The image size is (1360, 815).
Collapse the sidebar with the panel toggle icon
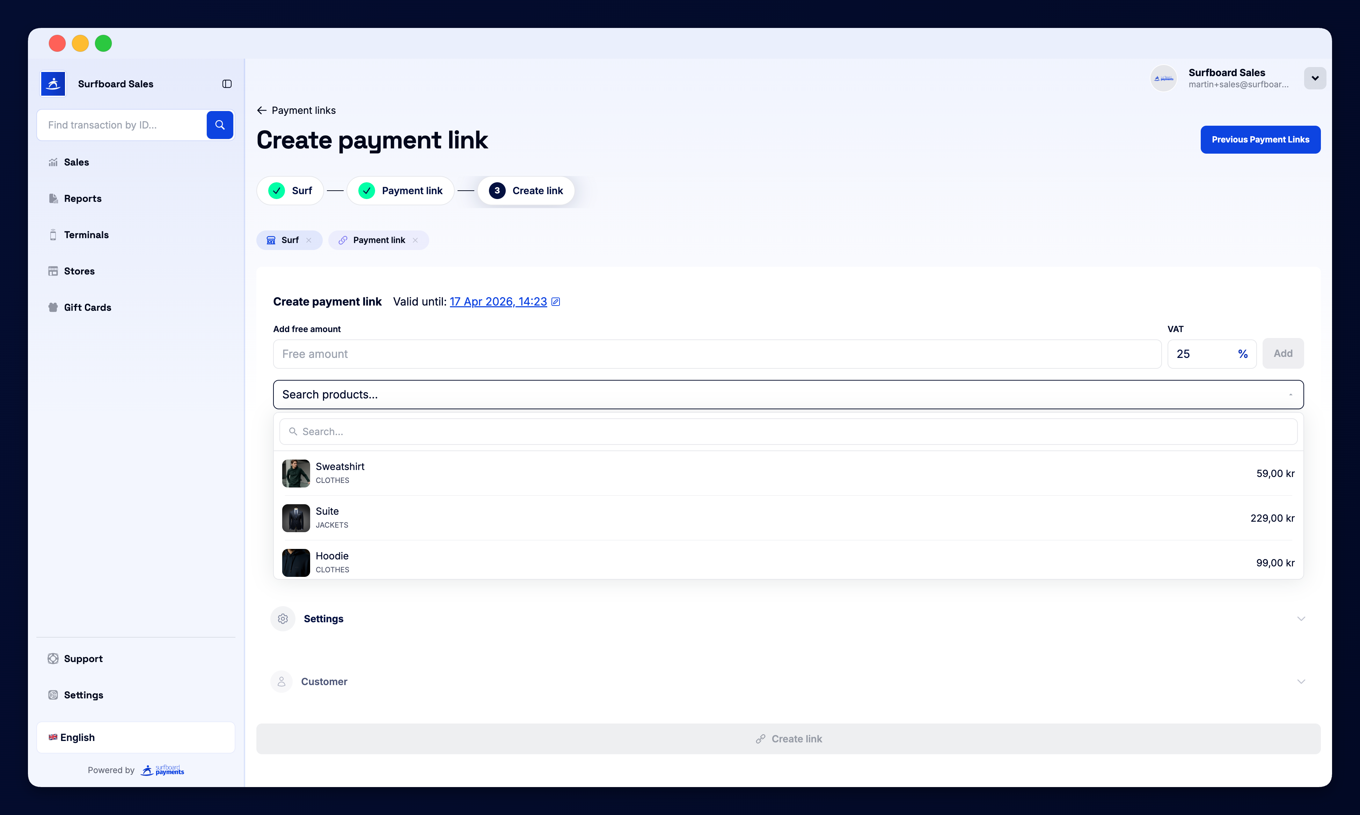227,83
